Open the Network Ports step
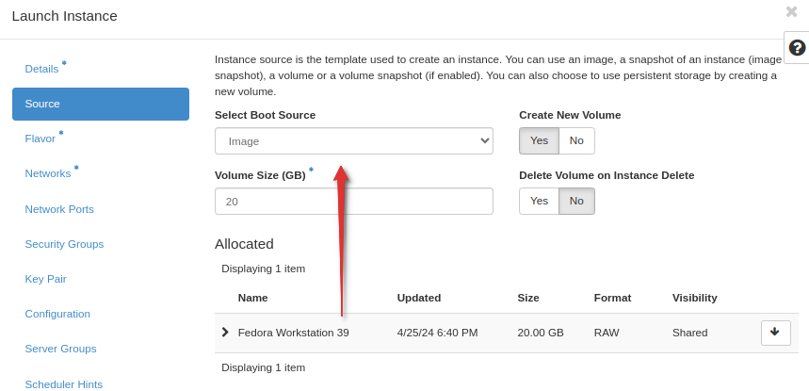The width and height of the screenshot is (809, 391). 59,209
